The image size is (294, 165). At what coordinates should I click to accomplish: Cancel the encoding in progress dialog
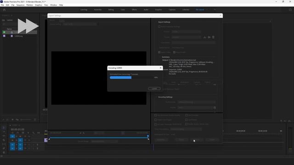pyautogui.click(x=154, y=88)
